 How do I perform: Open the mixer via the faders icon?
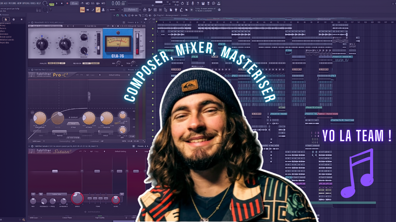(160, 10)
